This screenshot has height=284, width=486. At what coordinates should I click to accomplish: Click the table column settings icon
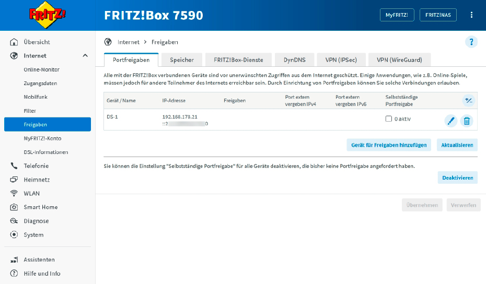point(468,100)
